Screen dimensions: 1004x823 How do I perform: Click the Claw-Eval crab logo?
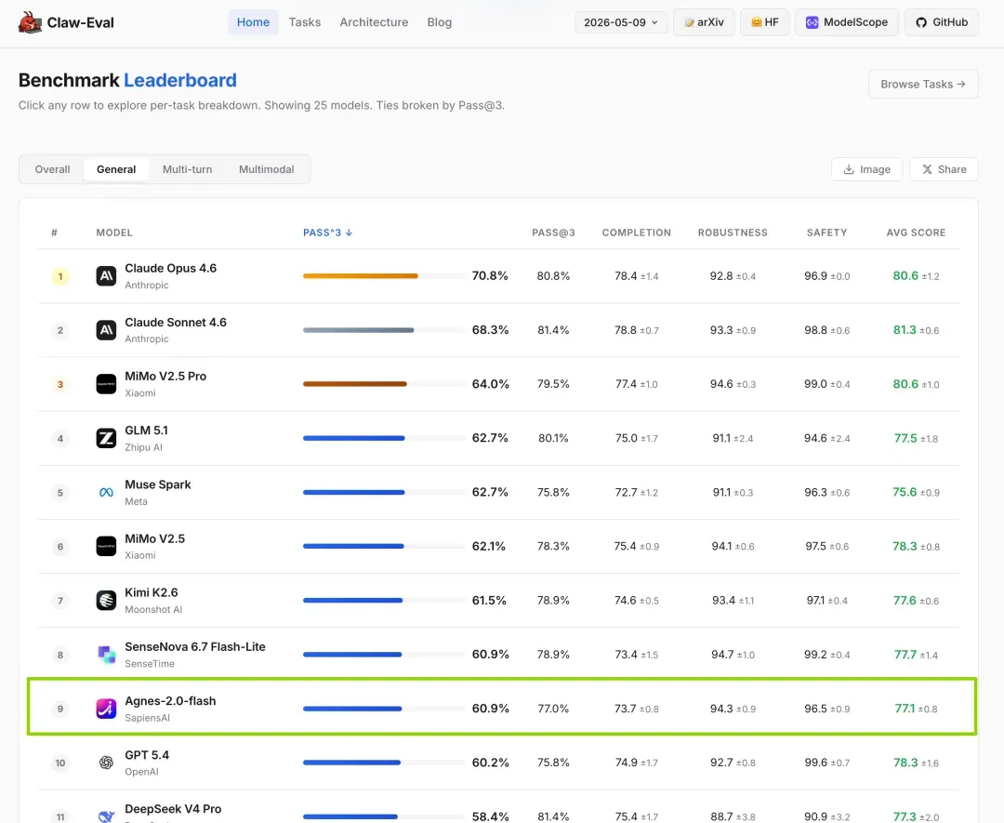[30, 22]
